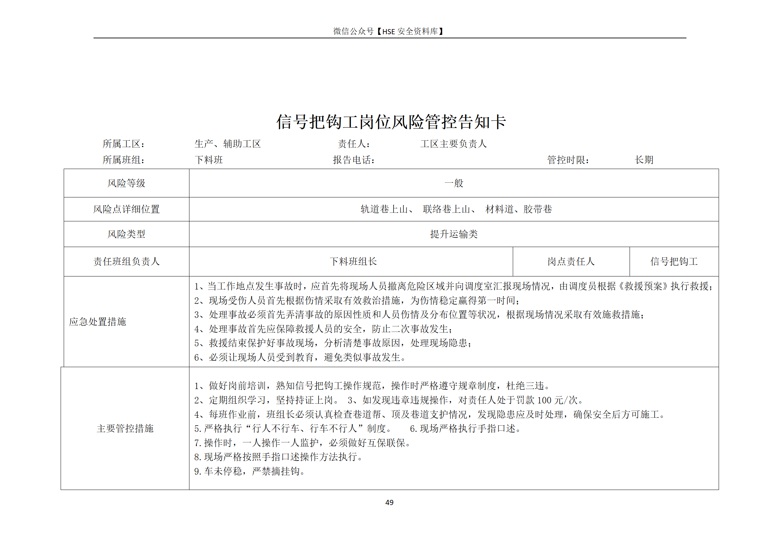Click the 应急处置措施 row header
This screenshot has width=769, height=543.
point(98,322)
